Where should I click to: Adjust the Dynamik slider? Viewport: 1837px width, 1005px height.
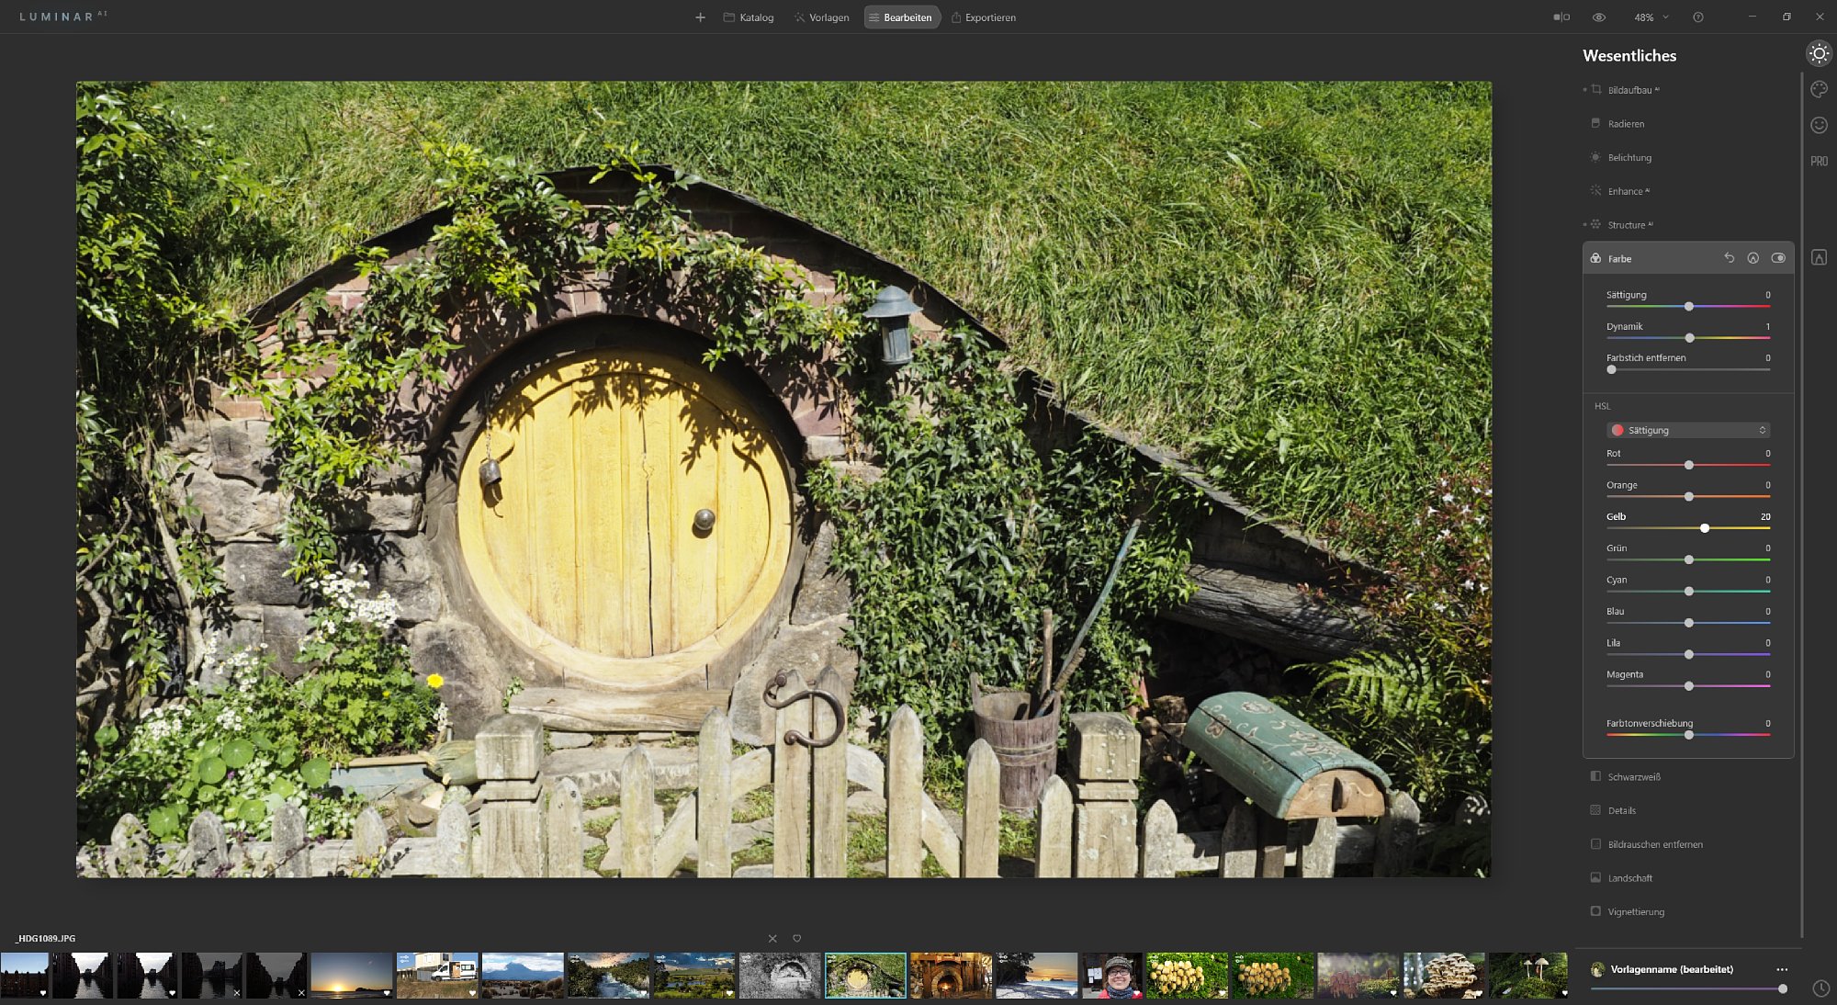click(1689, 338)
